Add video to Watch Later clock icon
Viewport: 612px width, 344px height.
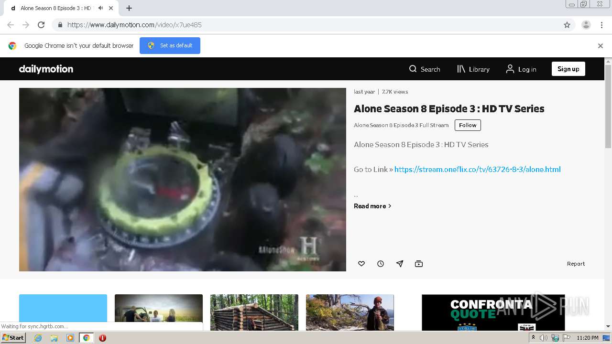tap(381, 264)
